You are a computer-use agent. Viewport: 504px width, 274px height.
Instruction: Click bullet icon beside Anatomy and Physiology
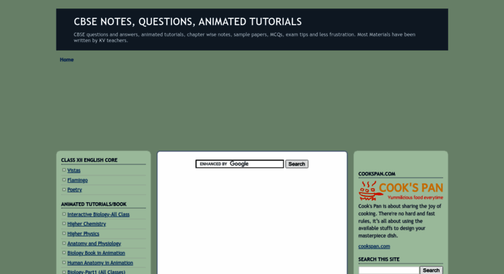[x=64, y=243]
